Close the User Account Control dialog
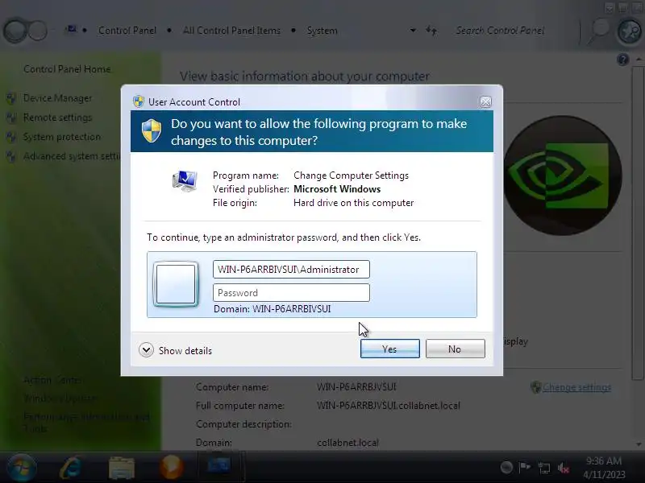Screen dimensions: 645x483 486,102
